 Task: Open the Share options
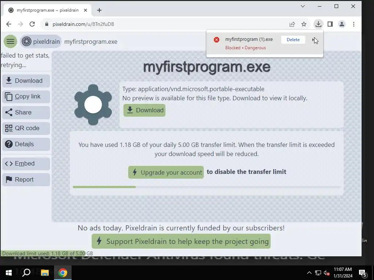point(26,112)
